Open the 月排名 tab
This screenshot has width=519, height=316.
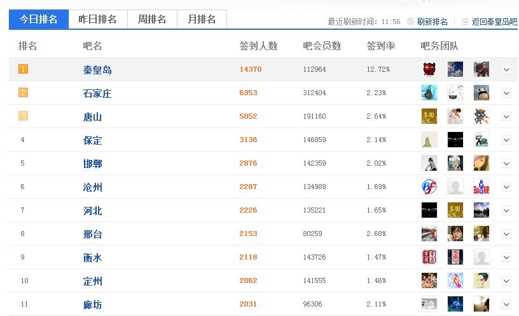click(202, 19)
